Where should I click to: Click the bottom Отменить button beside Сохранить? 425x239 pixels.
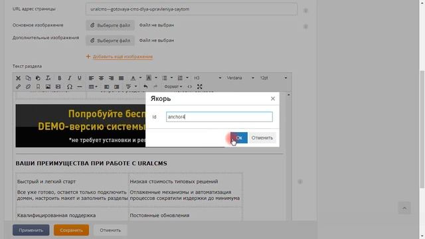110,230
